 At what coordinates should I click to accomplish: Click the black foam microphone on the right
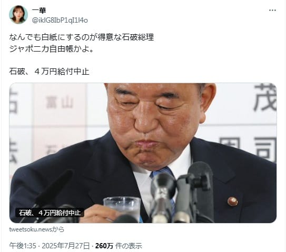pos(200,189)
